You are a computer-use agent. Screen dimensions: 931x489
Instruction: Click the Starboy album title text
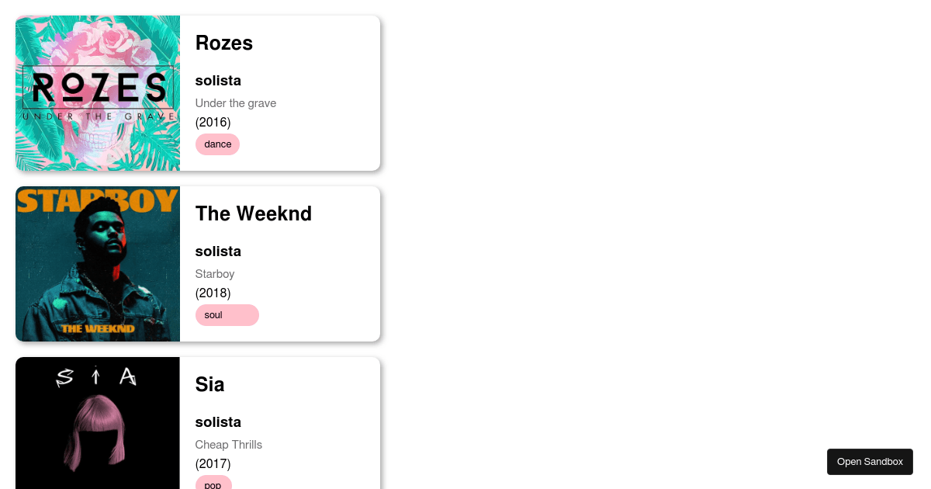coord(215,274)
